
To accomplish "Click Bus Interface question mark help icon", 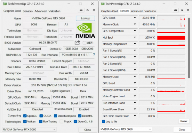I will tap(94, 55).
